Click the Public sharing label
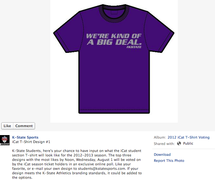This screenshot has width=215, height=180. click(x=188, y=143)
